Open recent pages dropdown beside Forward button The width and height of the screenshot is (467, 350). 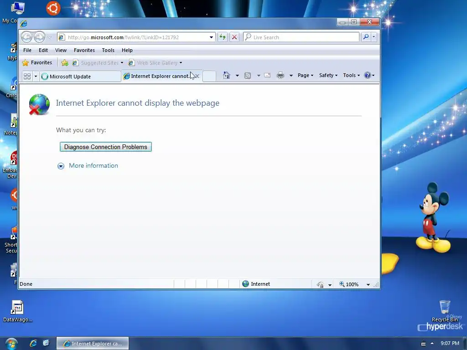tap(49, 37)
